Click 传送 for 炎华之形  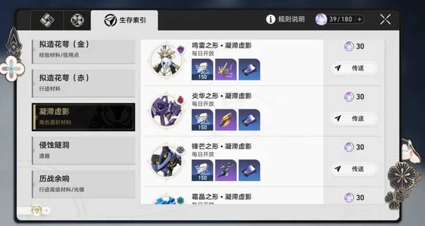pyautogui.click(x=354, y=119)
